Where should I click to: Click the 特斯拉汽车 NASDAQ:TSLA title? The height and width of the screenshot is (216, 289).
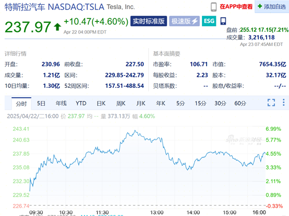[x=55, y=7]
